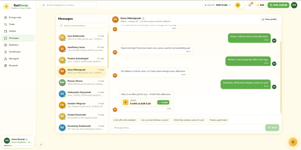Click the lightning offer icon in the offer card

pos(125,102)
